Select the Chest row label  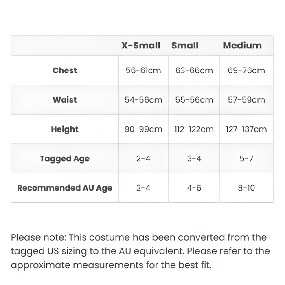click(65, 70)
